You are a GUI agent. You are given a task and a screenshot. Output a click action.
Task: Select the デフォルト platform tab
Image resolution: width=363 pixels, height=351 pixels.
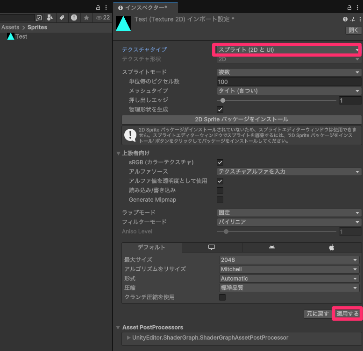click(x=152, y=247)
